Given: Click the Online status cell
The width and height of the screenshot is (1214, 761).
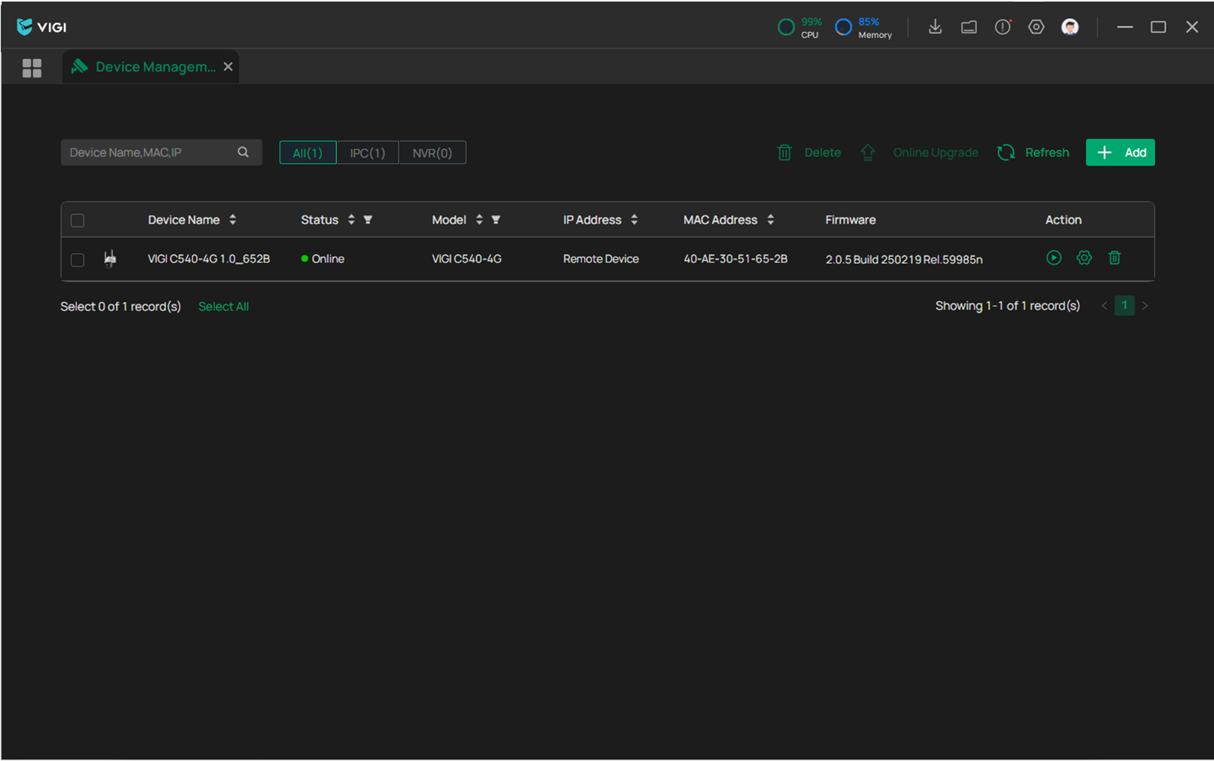Looking at the screenshot, I should point(322,259).
